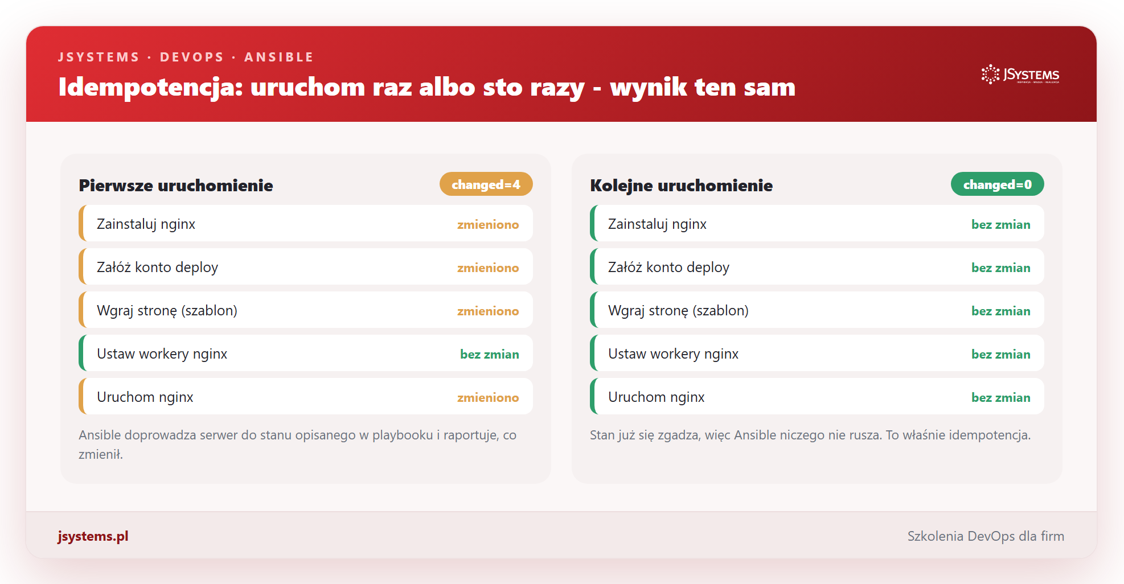The image size is (1124, 584).
Task: Click the JSystems logo in the header
Action: tap(1020, 75)
